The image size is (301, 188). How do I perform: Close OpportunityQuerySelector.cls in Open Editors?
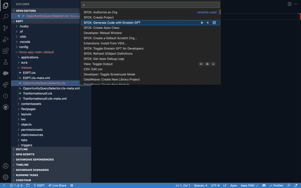(19, 16)
